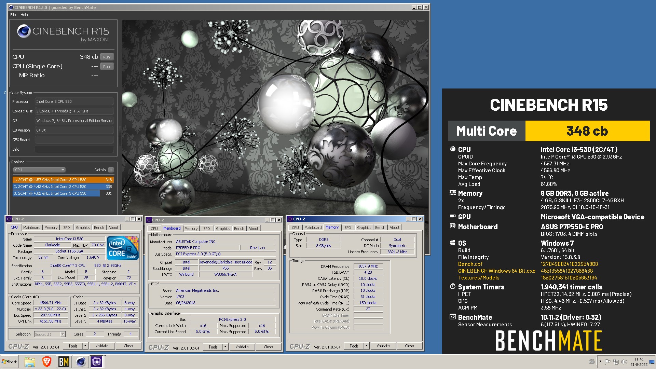Switch to Cinebench via its taskbar icon
Image resolution: width=656 pixels, height=369 pixels.
coord(81,362)
